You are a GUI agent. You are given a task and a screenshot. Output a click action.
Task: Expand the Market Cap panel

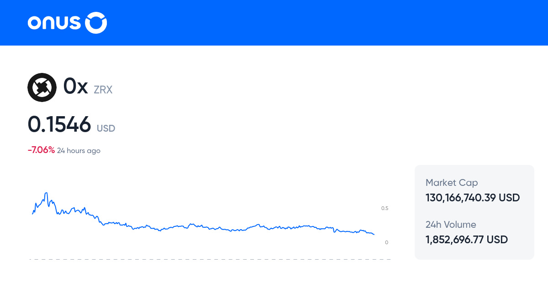452,182
